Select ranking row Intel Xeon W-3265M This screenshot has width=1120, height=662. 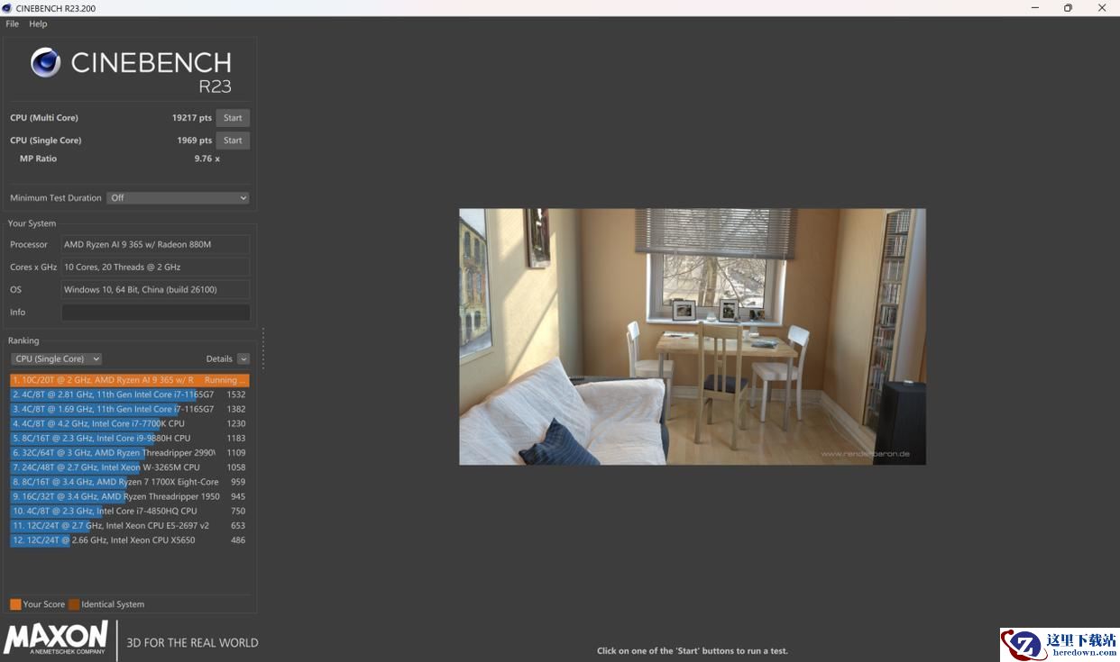coord(129,467)
